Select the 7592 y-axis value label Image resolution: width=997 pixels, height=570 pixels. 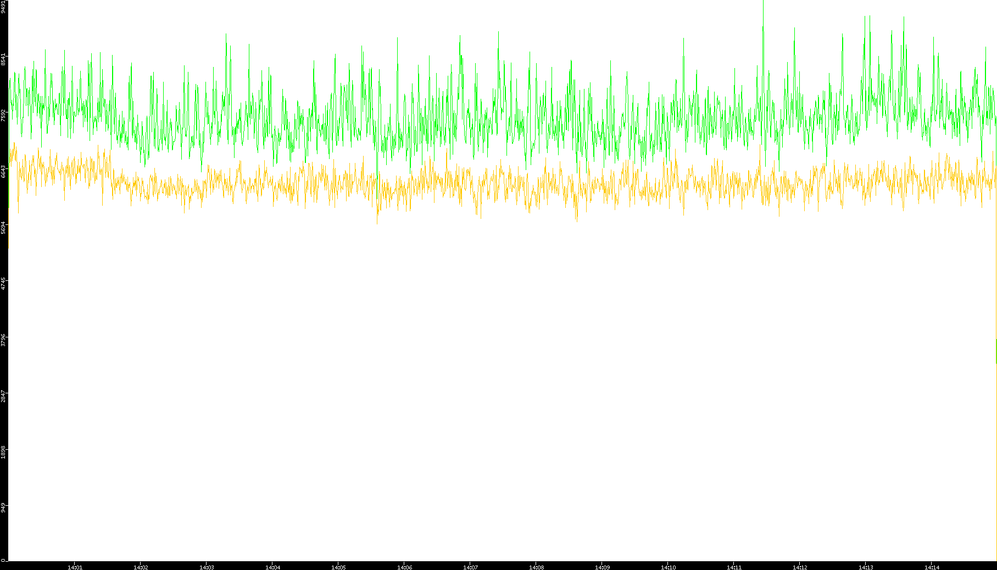coord(4,115)
